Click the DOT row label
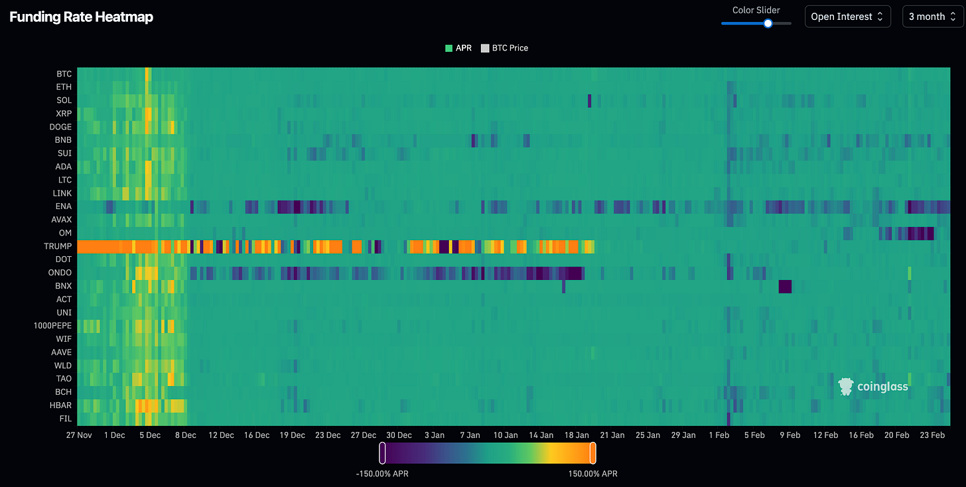The image size is (966, 487). 64,259
